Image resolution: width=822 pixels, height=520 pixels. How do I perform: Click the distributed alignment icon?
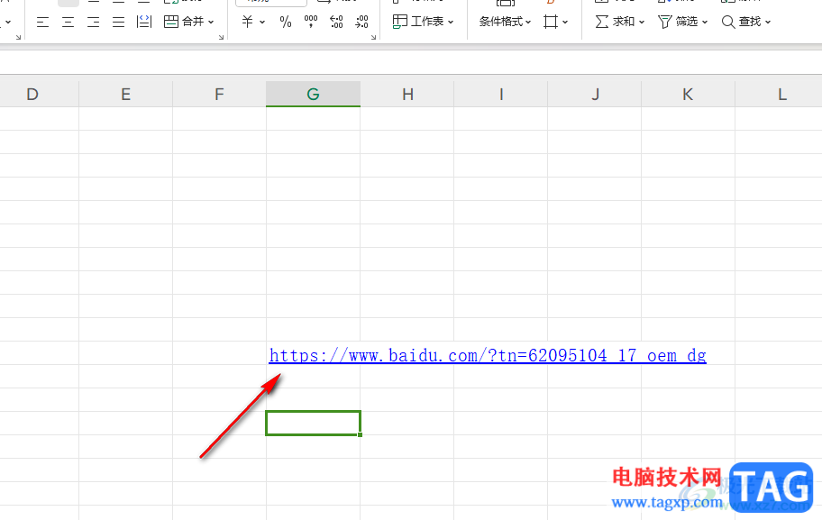pyautogui.click(x=143, y=22)
